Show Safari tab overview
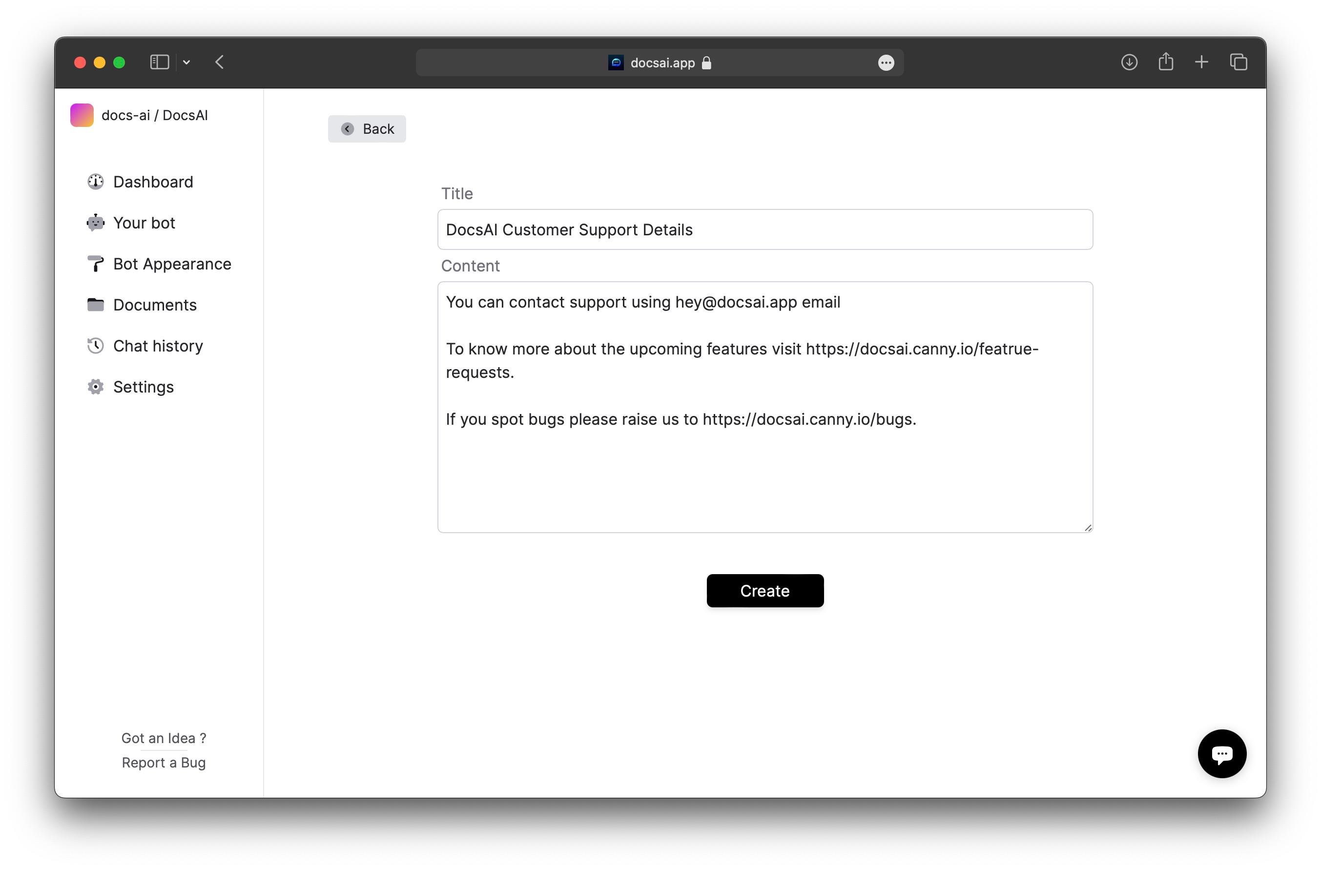Screen dimensions: 1321x870 [x=1238, y=62]
